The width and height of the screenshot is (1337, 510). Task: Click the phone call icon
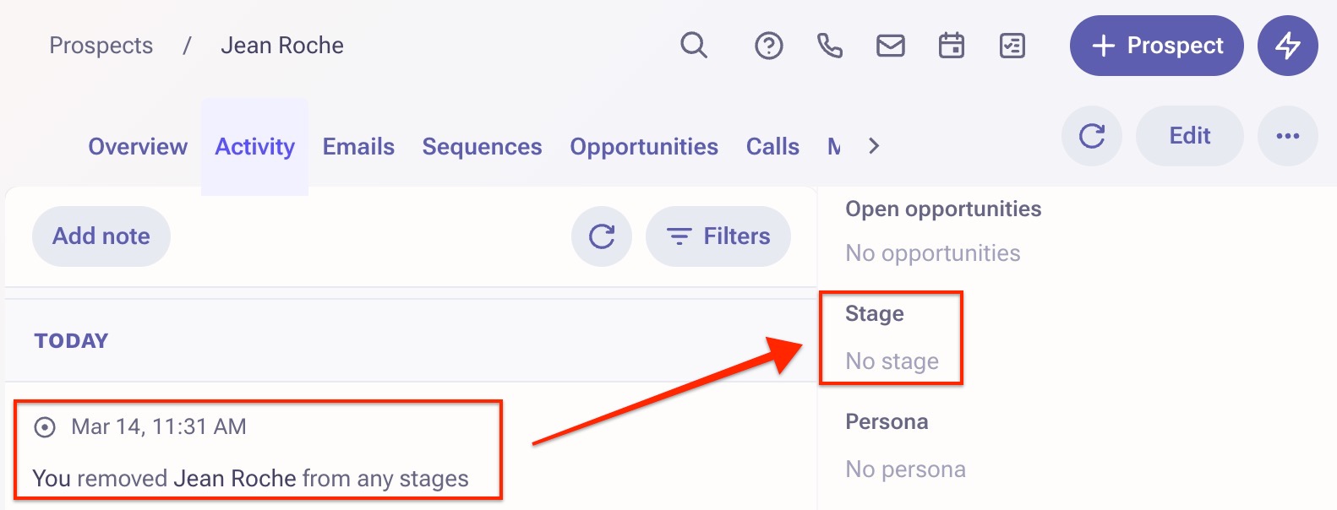point(830,45)
